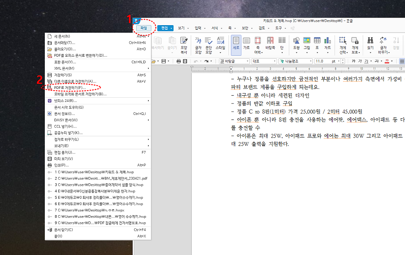The image size is (405, 255).
Task: Click the 도형 (shapes) icon in ribbon
Action: click(296, 43)
